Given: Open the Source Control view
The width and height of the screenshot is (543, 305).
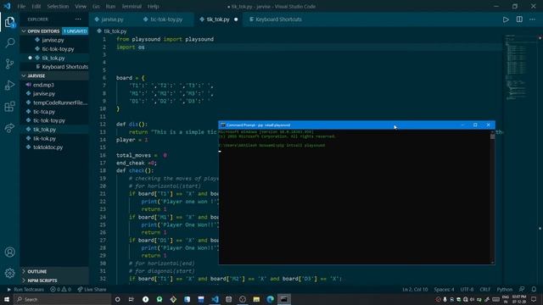Looking at the screenshot, I should (9, 64).
